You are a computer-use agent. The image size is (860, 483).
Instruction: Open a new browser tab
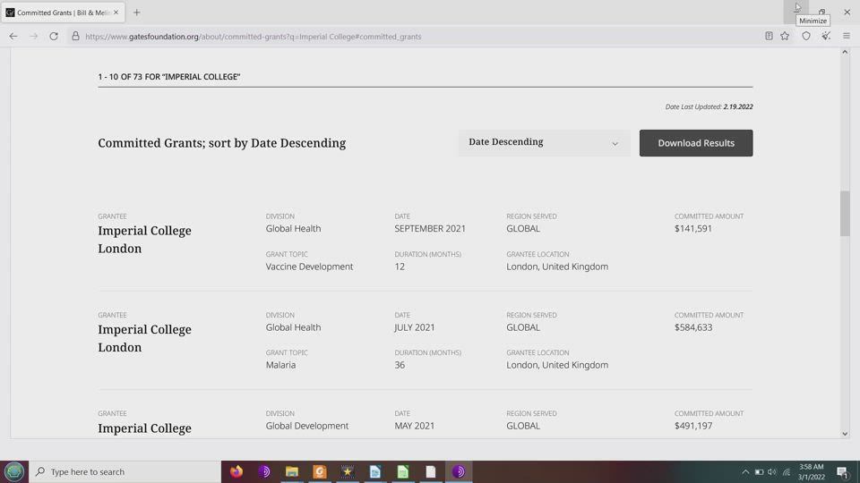coord(137,13)
